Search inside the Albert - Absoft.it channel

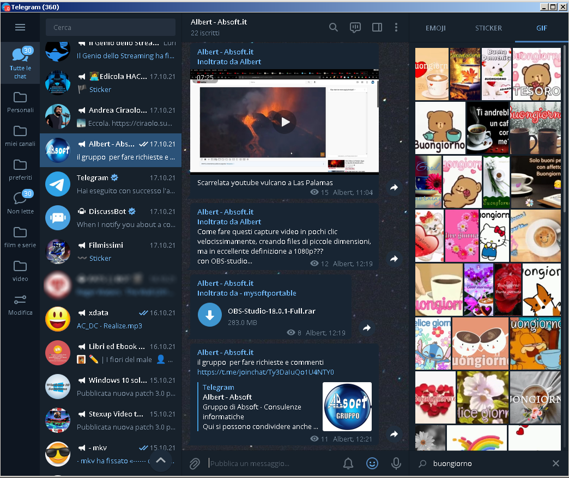tap(333, 28)
